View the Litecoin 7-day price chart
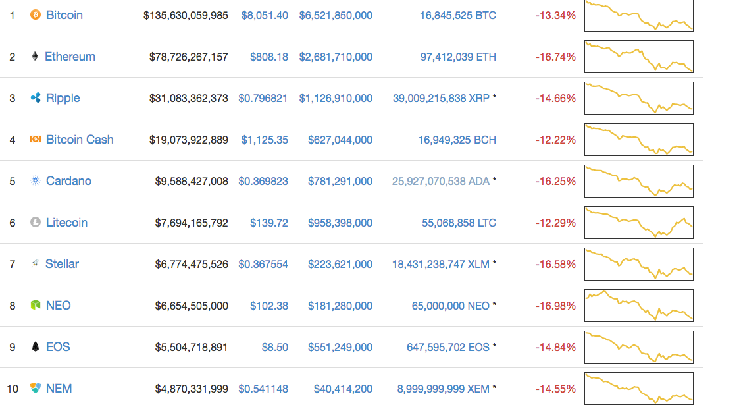Viewport: 741px width, 407px height. coord(638,223)
